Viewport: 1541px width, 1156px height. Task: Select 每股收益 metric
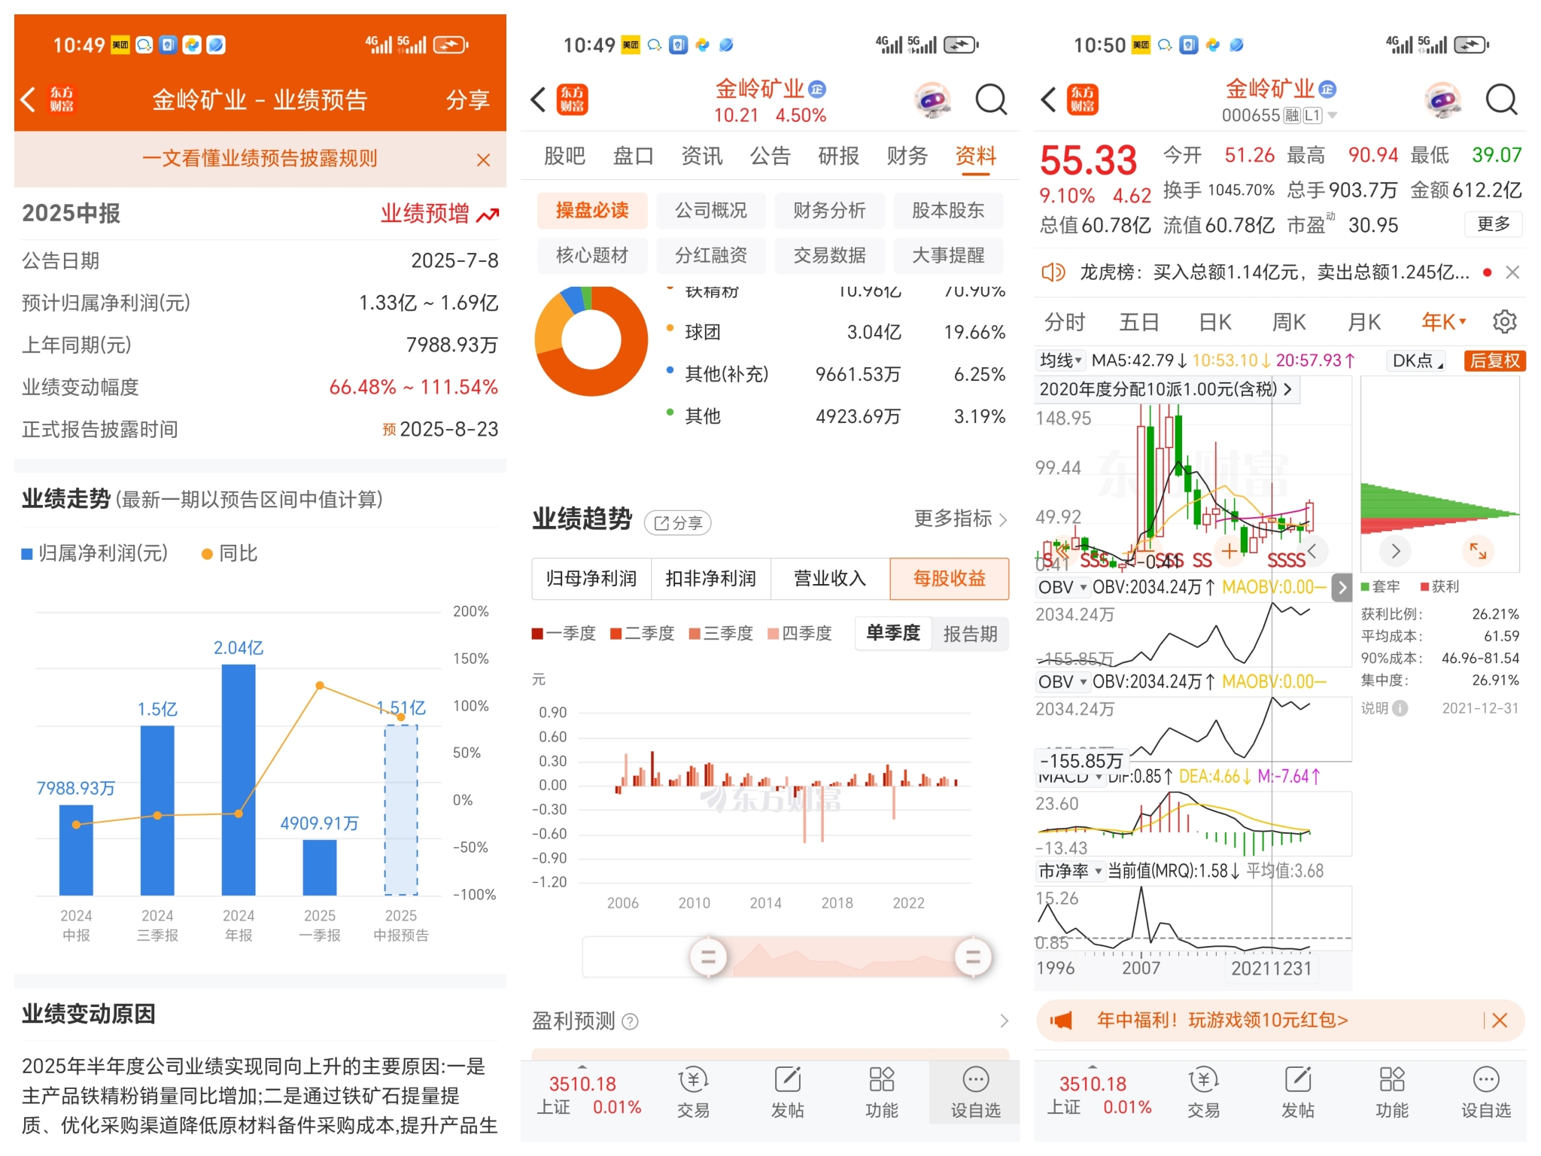click(949, 578)
